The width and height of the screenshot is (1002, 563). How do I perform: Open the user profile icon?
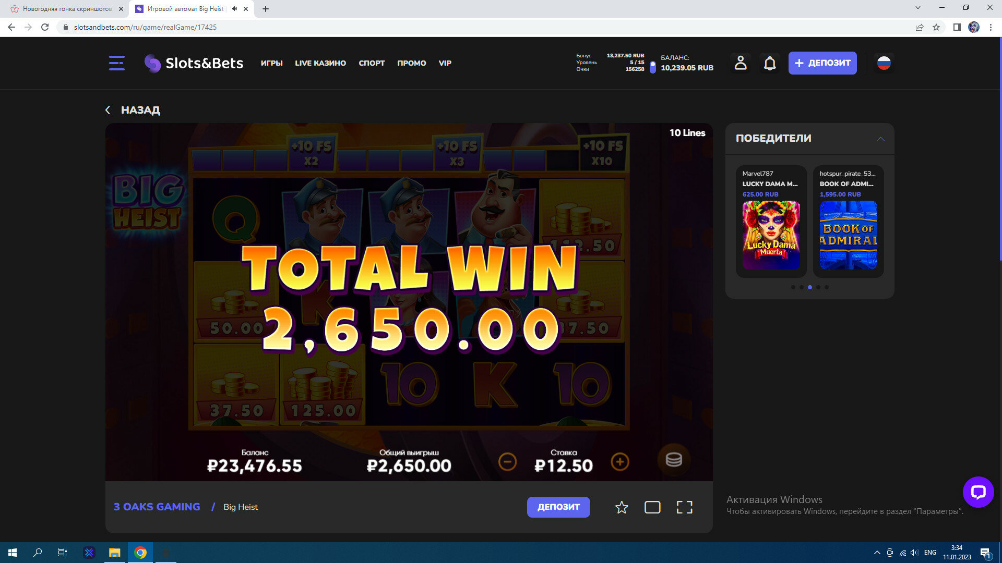coord(740,63)
